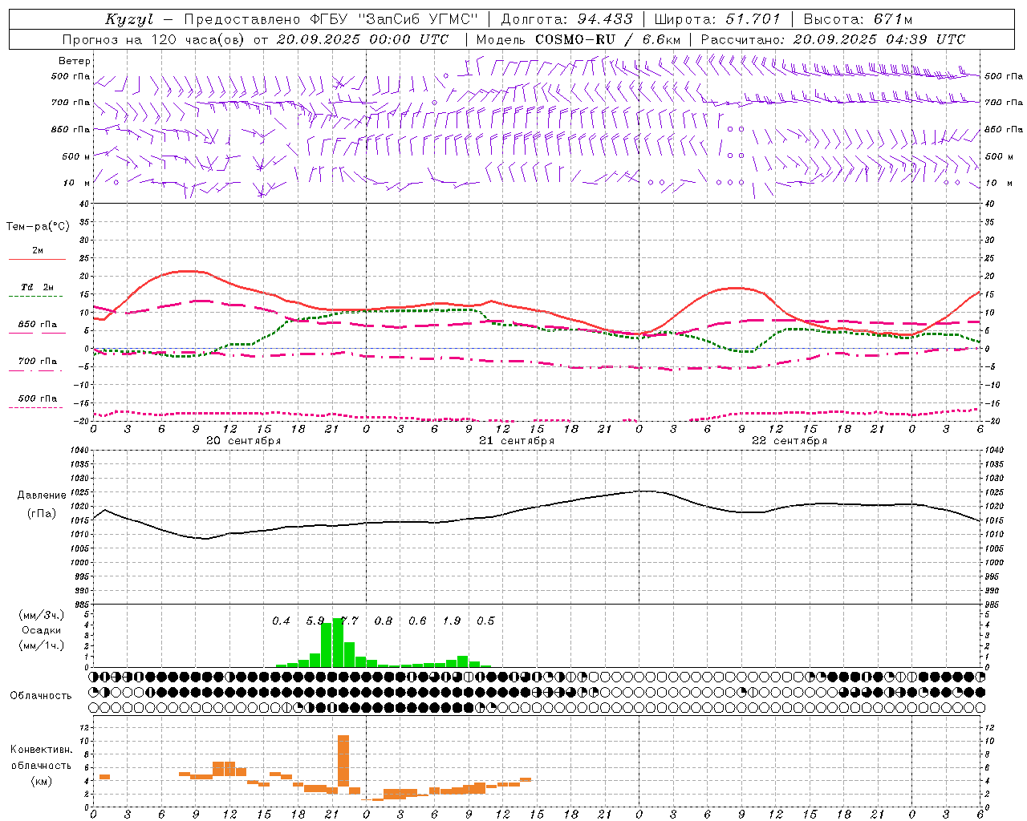The width and height of the screenshot is (1027, 821).
Task: Click the Рассчитано: 20.09.2025 04:39 UTC text
Action: tap(833, 39)
